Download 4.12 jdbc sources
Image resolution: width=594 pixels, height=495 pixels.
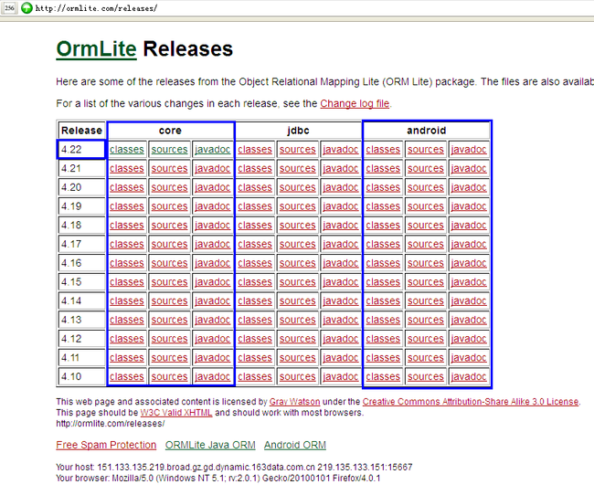coord(297,339)
